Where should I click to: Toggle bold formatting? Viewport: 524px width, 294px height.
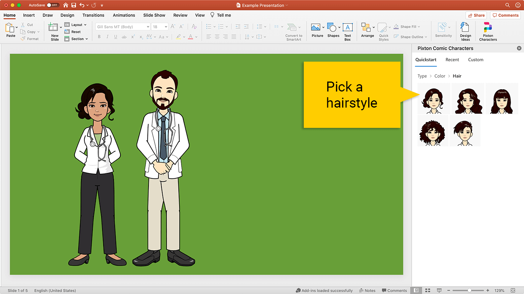coord(99,36)
